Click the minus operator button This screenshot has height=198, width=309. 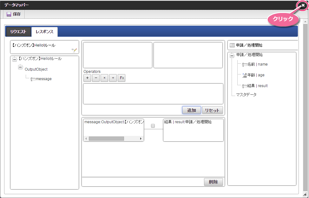[x=96, y=78]
